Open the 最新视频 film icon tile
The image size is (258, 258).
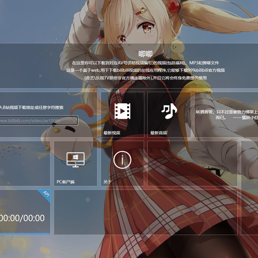[123, 115]
